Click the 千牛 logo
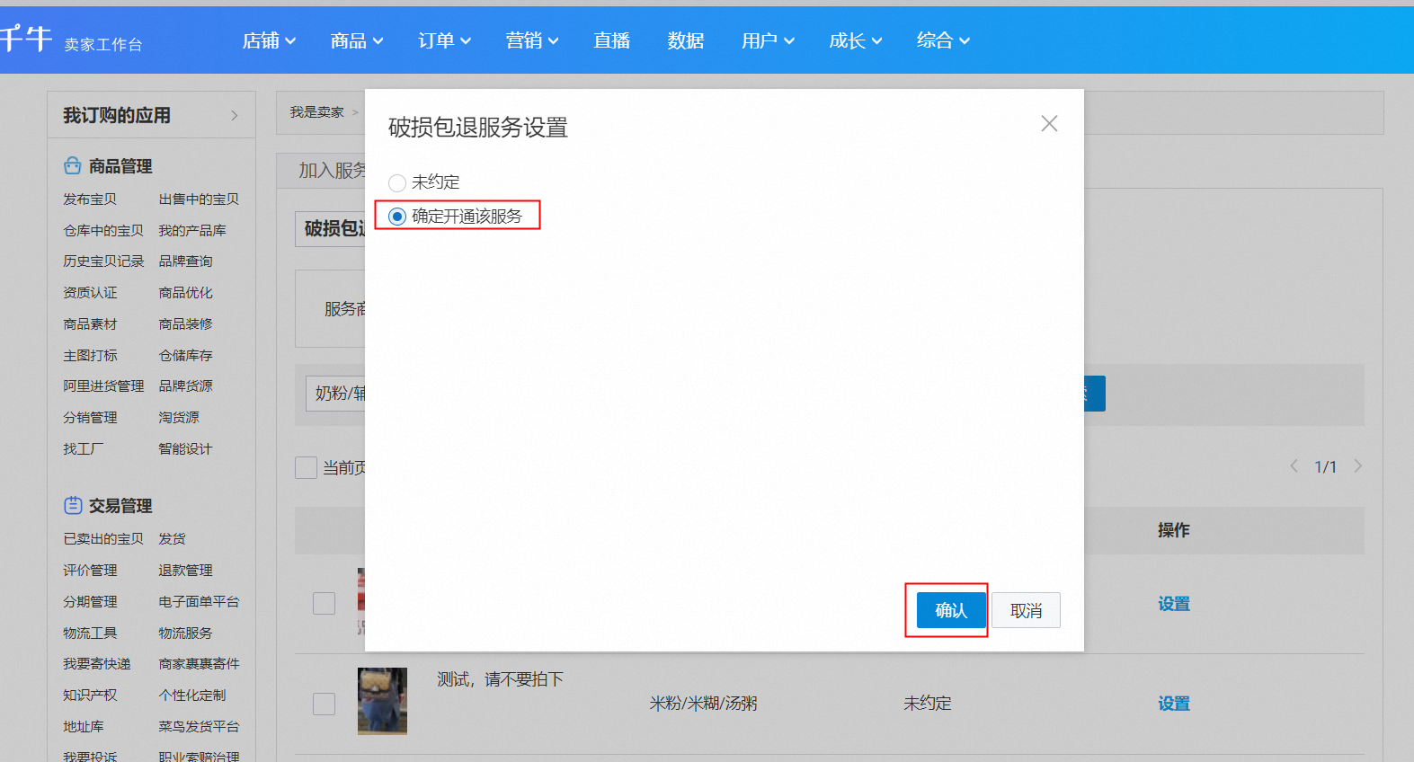The width and height of the screenshot is (1414, 762). [x=26, y=39]
